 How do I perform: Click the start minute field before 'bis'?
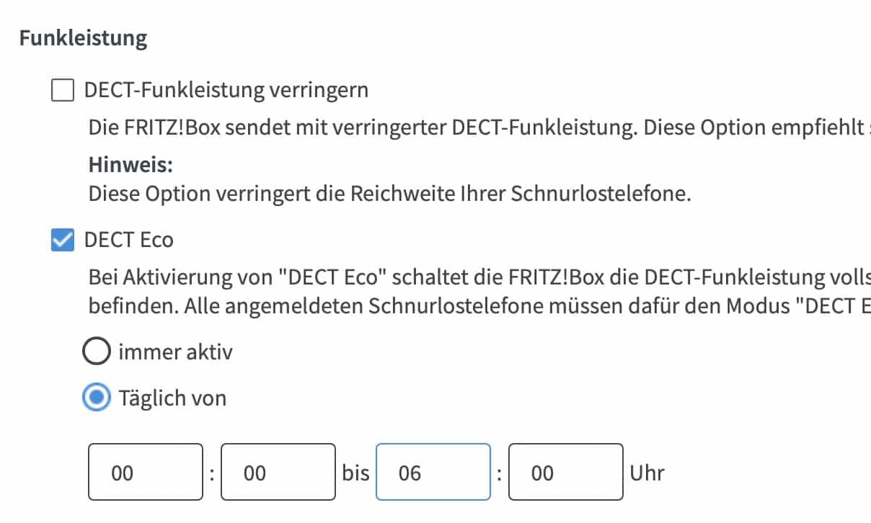click(x=278, y=473)
